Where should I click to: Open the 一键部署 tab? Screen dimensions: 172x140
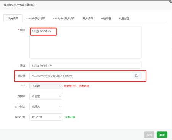click(106, 19)
